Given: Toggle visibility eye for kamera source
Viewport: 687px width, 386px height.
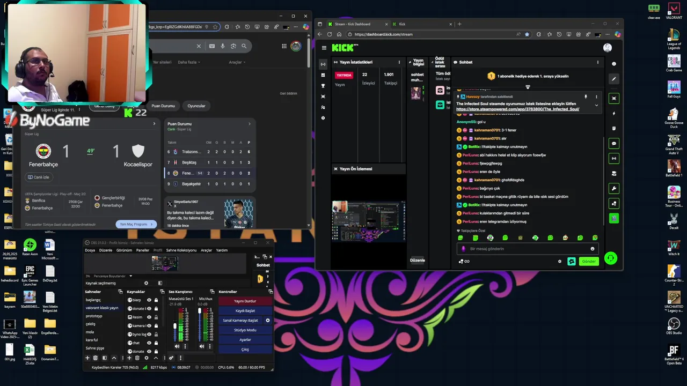Looking at the screenshot, I should click(149, 326).
